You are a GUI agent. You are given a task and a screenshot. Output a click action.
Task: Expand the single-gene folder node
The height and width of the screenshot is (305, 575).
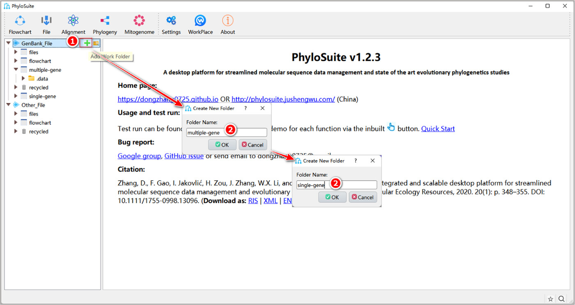[x=16, y=96]
